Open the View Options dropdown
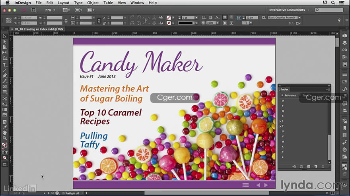This screenshot has width=350, height=196. point(66,10)
